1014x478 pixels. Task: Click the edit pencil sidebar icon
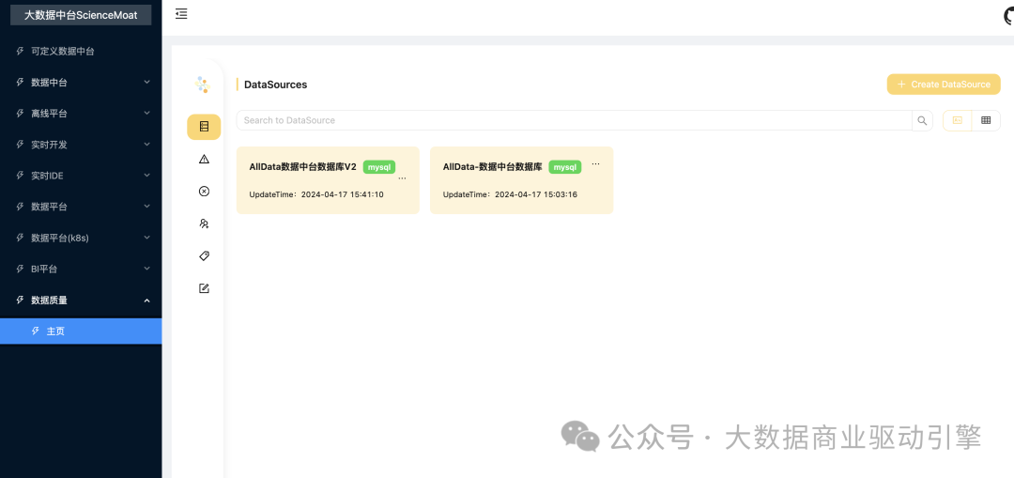tap(204, 288)
